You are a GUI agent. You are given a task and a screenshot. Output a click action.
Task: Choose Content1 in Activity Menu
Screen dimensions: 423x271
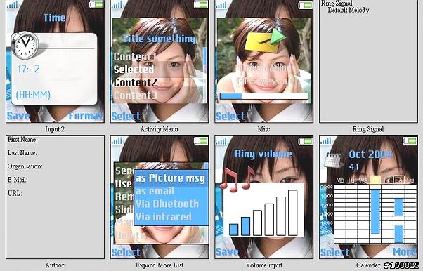[x=135, y=57]
